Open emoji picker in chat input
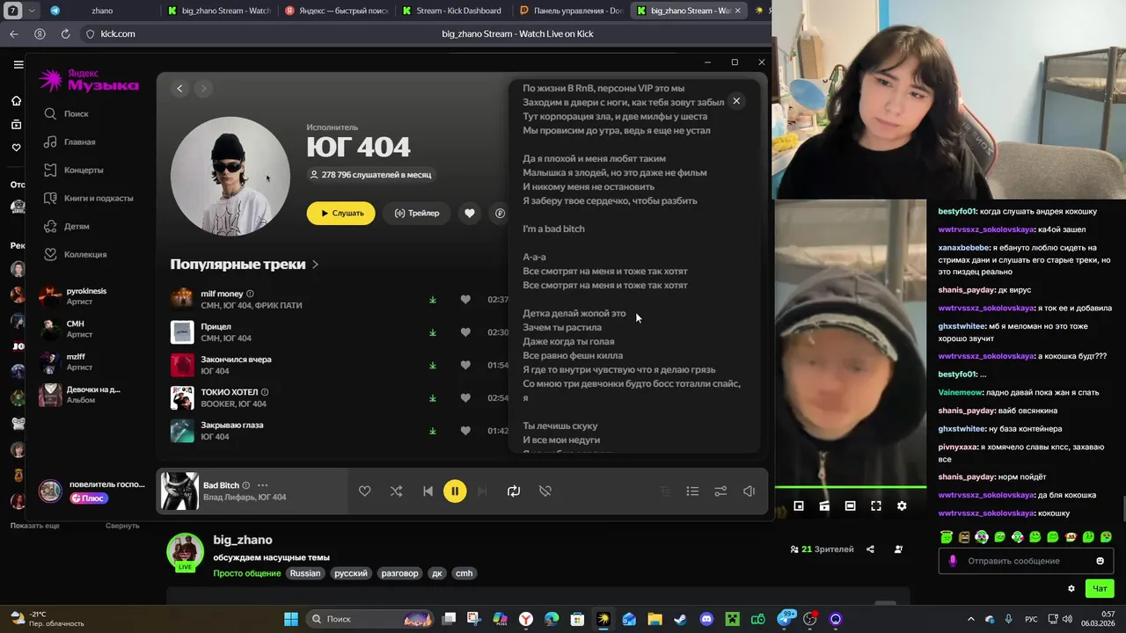The height and width of the screenshot is (633, 1126). [1100, 561]
